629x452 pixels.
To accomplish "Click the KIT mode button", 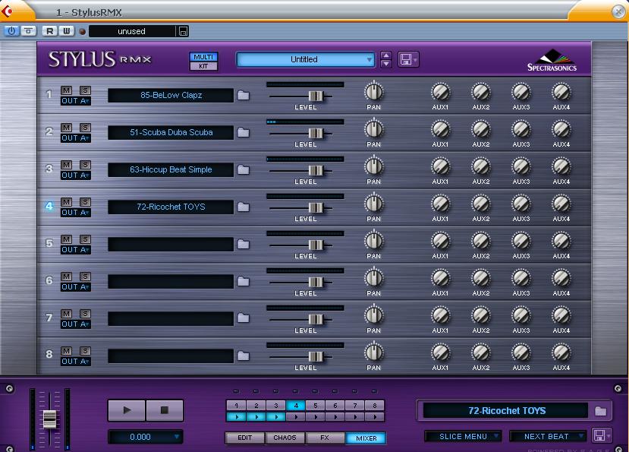I will click(x=203, y=66).
